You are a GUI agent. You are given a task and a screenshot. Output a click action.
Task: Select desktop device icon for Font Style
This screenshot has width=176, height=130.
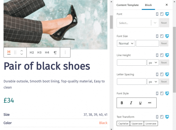(167, 93)
